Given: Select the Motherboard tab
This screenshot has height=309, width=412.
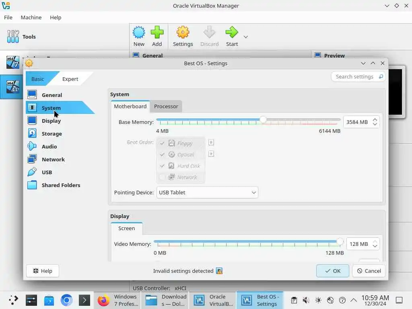Looking at the screenshot, I should [x=130, y=106].
